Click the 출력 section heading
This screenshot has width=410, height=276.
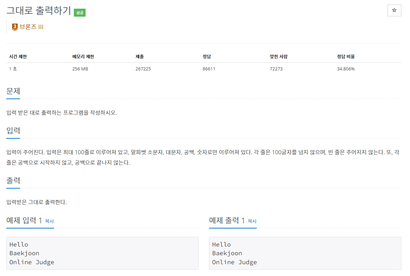[x=13, y=180]
